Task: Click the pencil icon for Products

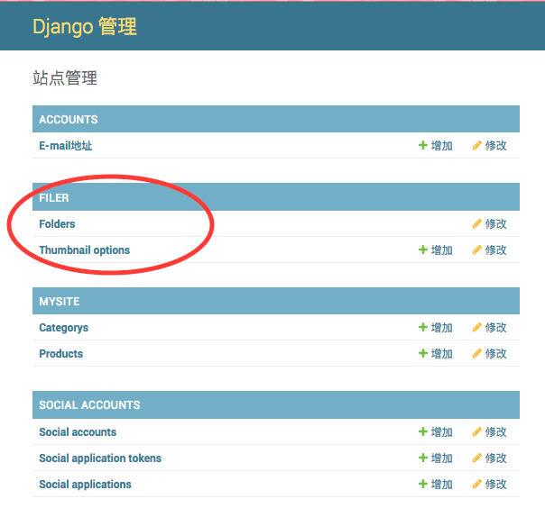Action: 476,354
